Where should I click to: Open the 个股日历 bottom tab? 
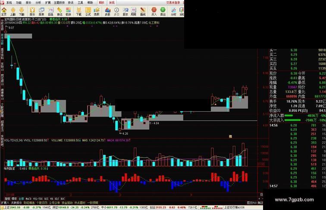click(x=42, y=203)
